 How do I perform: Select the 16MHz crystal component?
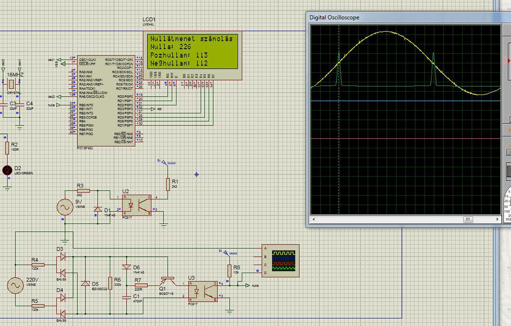11,84
